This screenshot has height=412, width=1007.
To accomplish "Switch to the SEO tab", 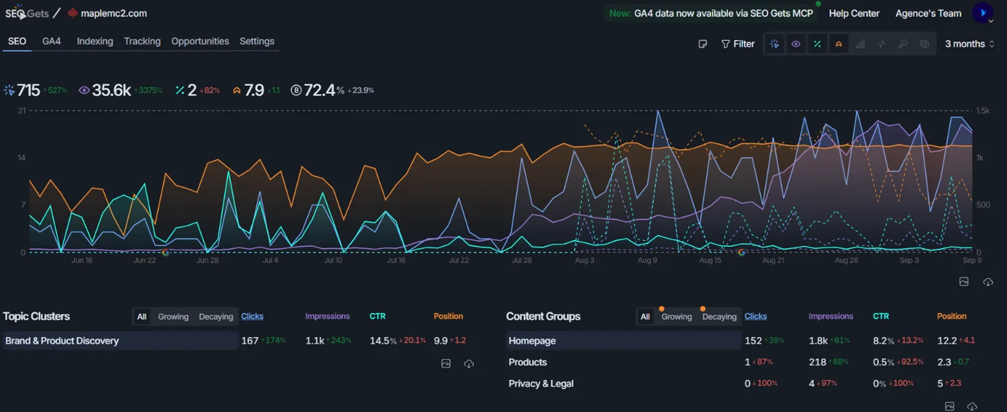I will [x=17, y=41].
